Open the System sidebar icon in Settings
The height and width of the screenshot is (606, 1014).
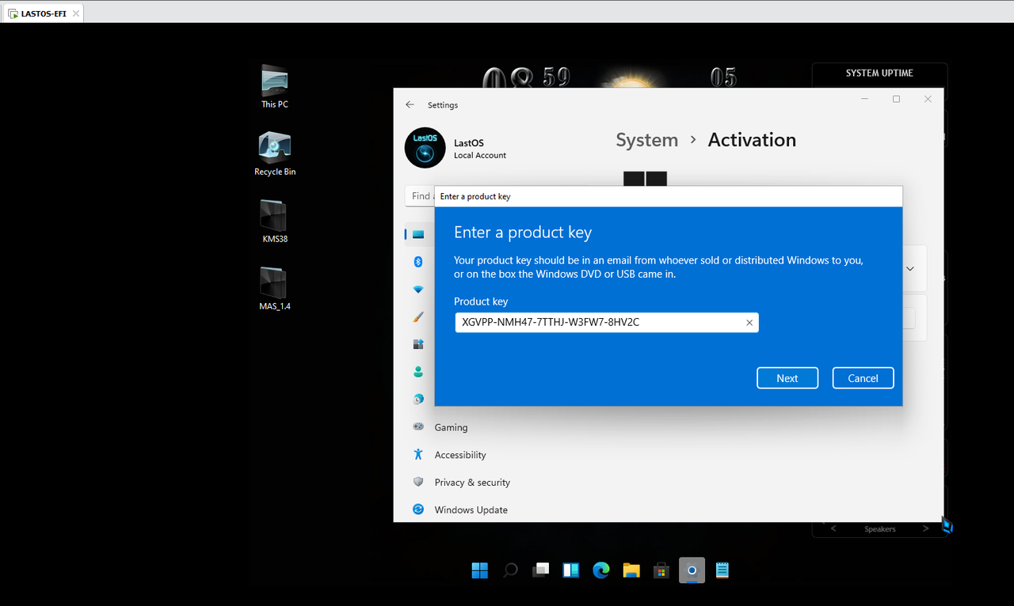pyautogui.click(x=418, y=234)
